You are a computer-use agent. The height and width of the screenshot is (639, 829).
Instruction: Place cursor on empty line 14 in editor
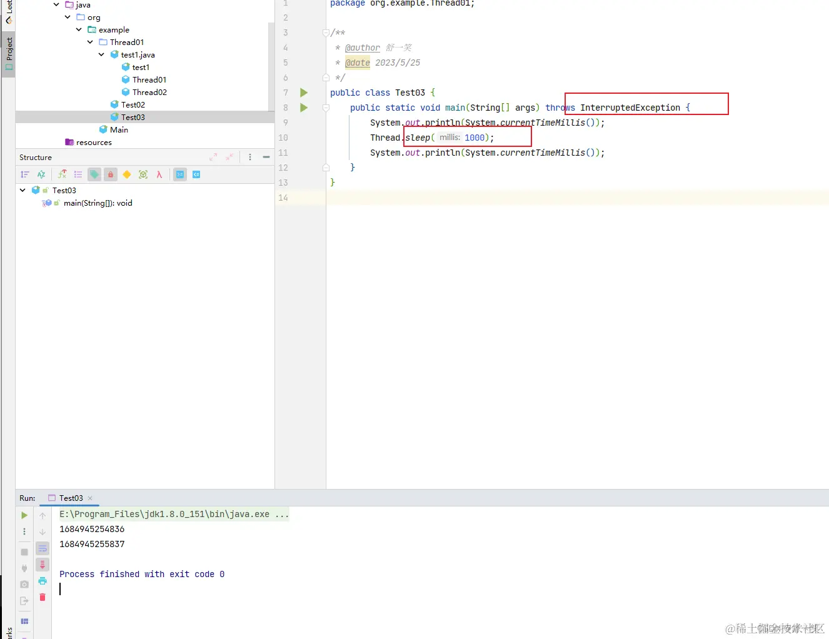577,198
